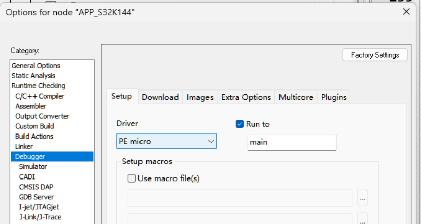Image resolution: width=421 pixels, height=224 pixels.
Task: Open the Linker category
Action: click(24, 147)
